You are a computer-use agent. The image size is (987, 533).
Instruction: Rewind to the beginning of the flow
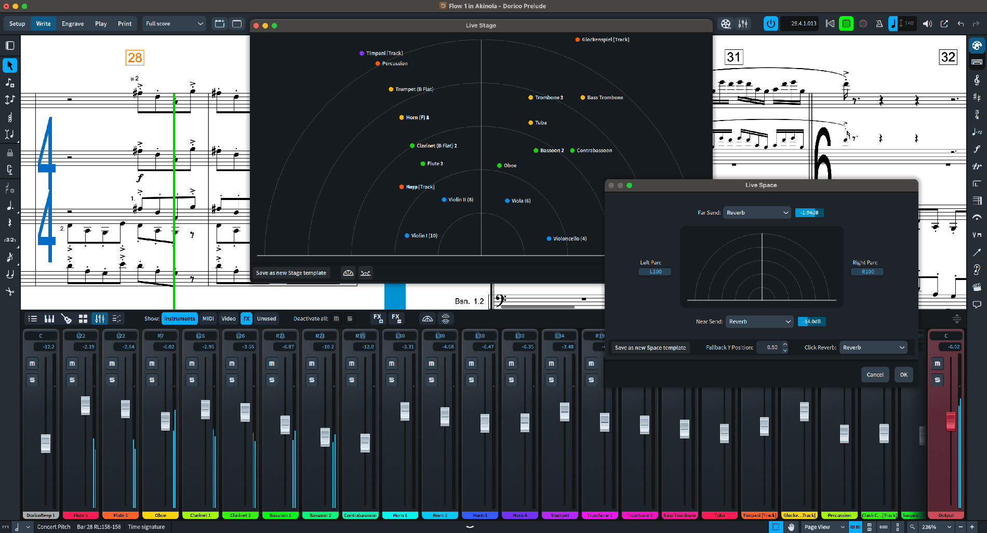[x=830, y=24]
